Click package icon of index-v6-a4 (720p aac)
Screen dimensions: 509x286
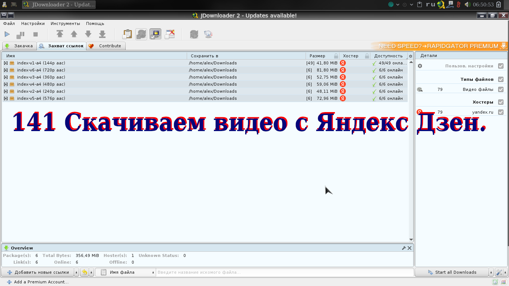point(12,70)
